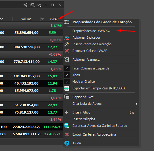
Task: Toggle Fixar Colunas à Esquerda checkbox
Action: (67, 68)
